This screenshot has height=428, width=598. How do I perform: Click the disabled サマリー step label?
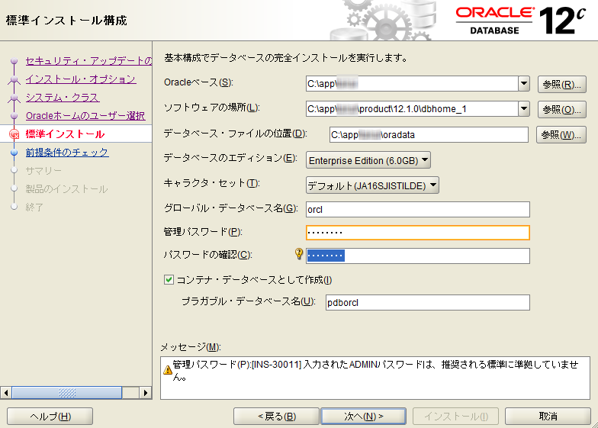[x=43, y=171]
